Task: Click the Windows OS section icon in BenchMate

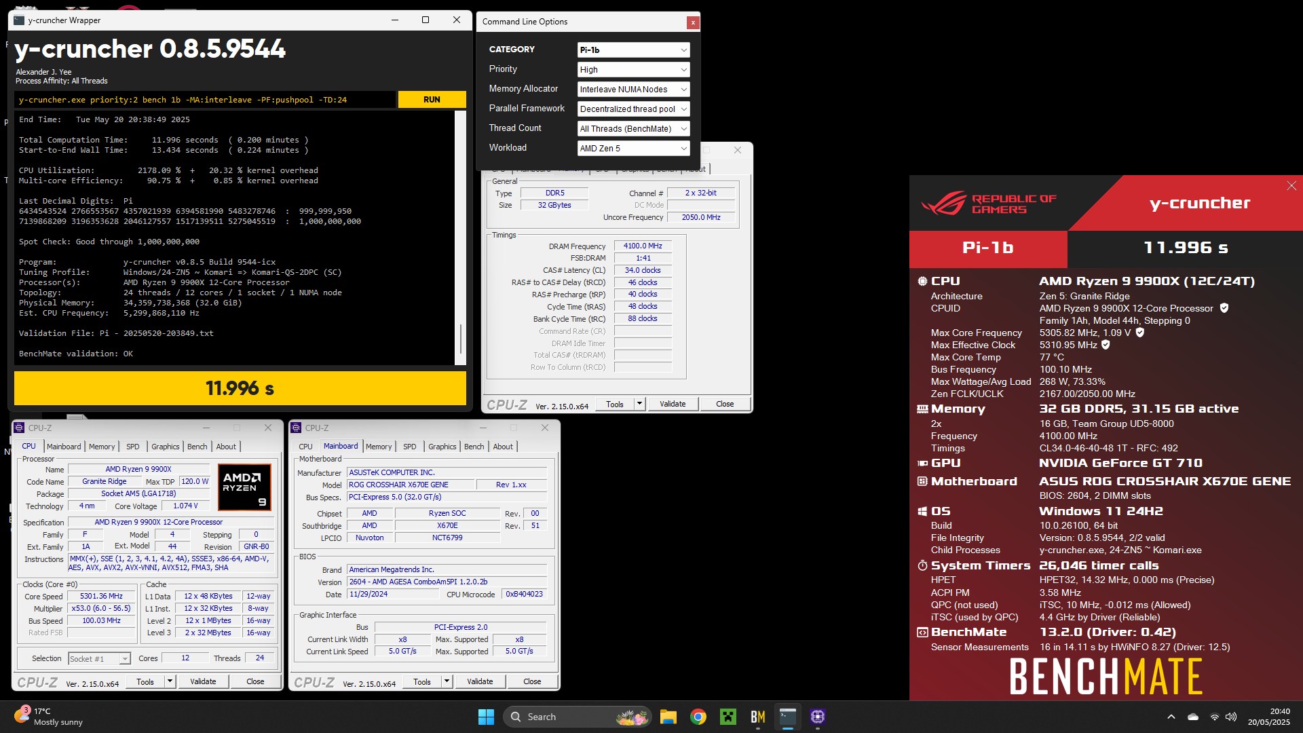Action: pos(922,511)
